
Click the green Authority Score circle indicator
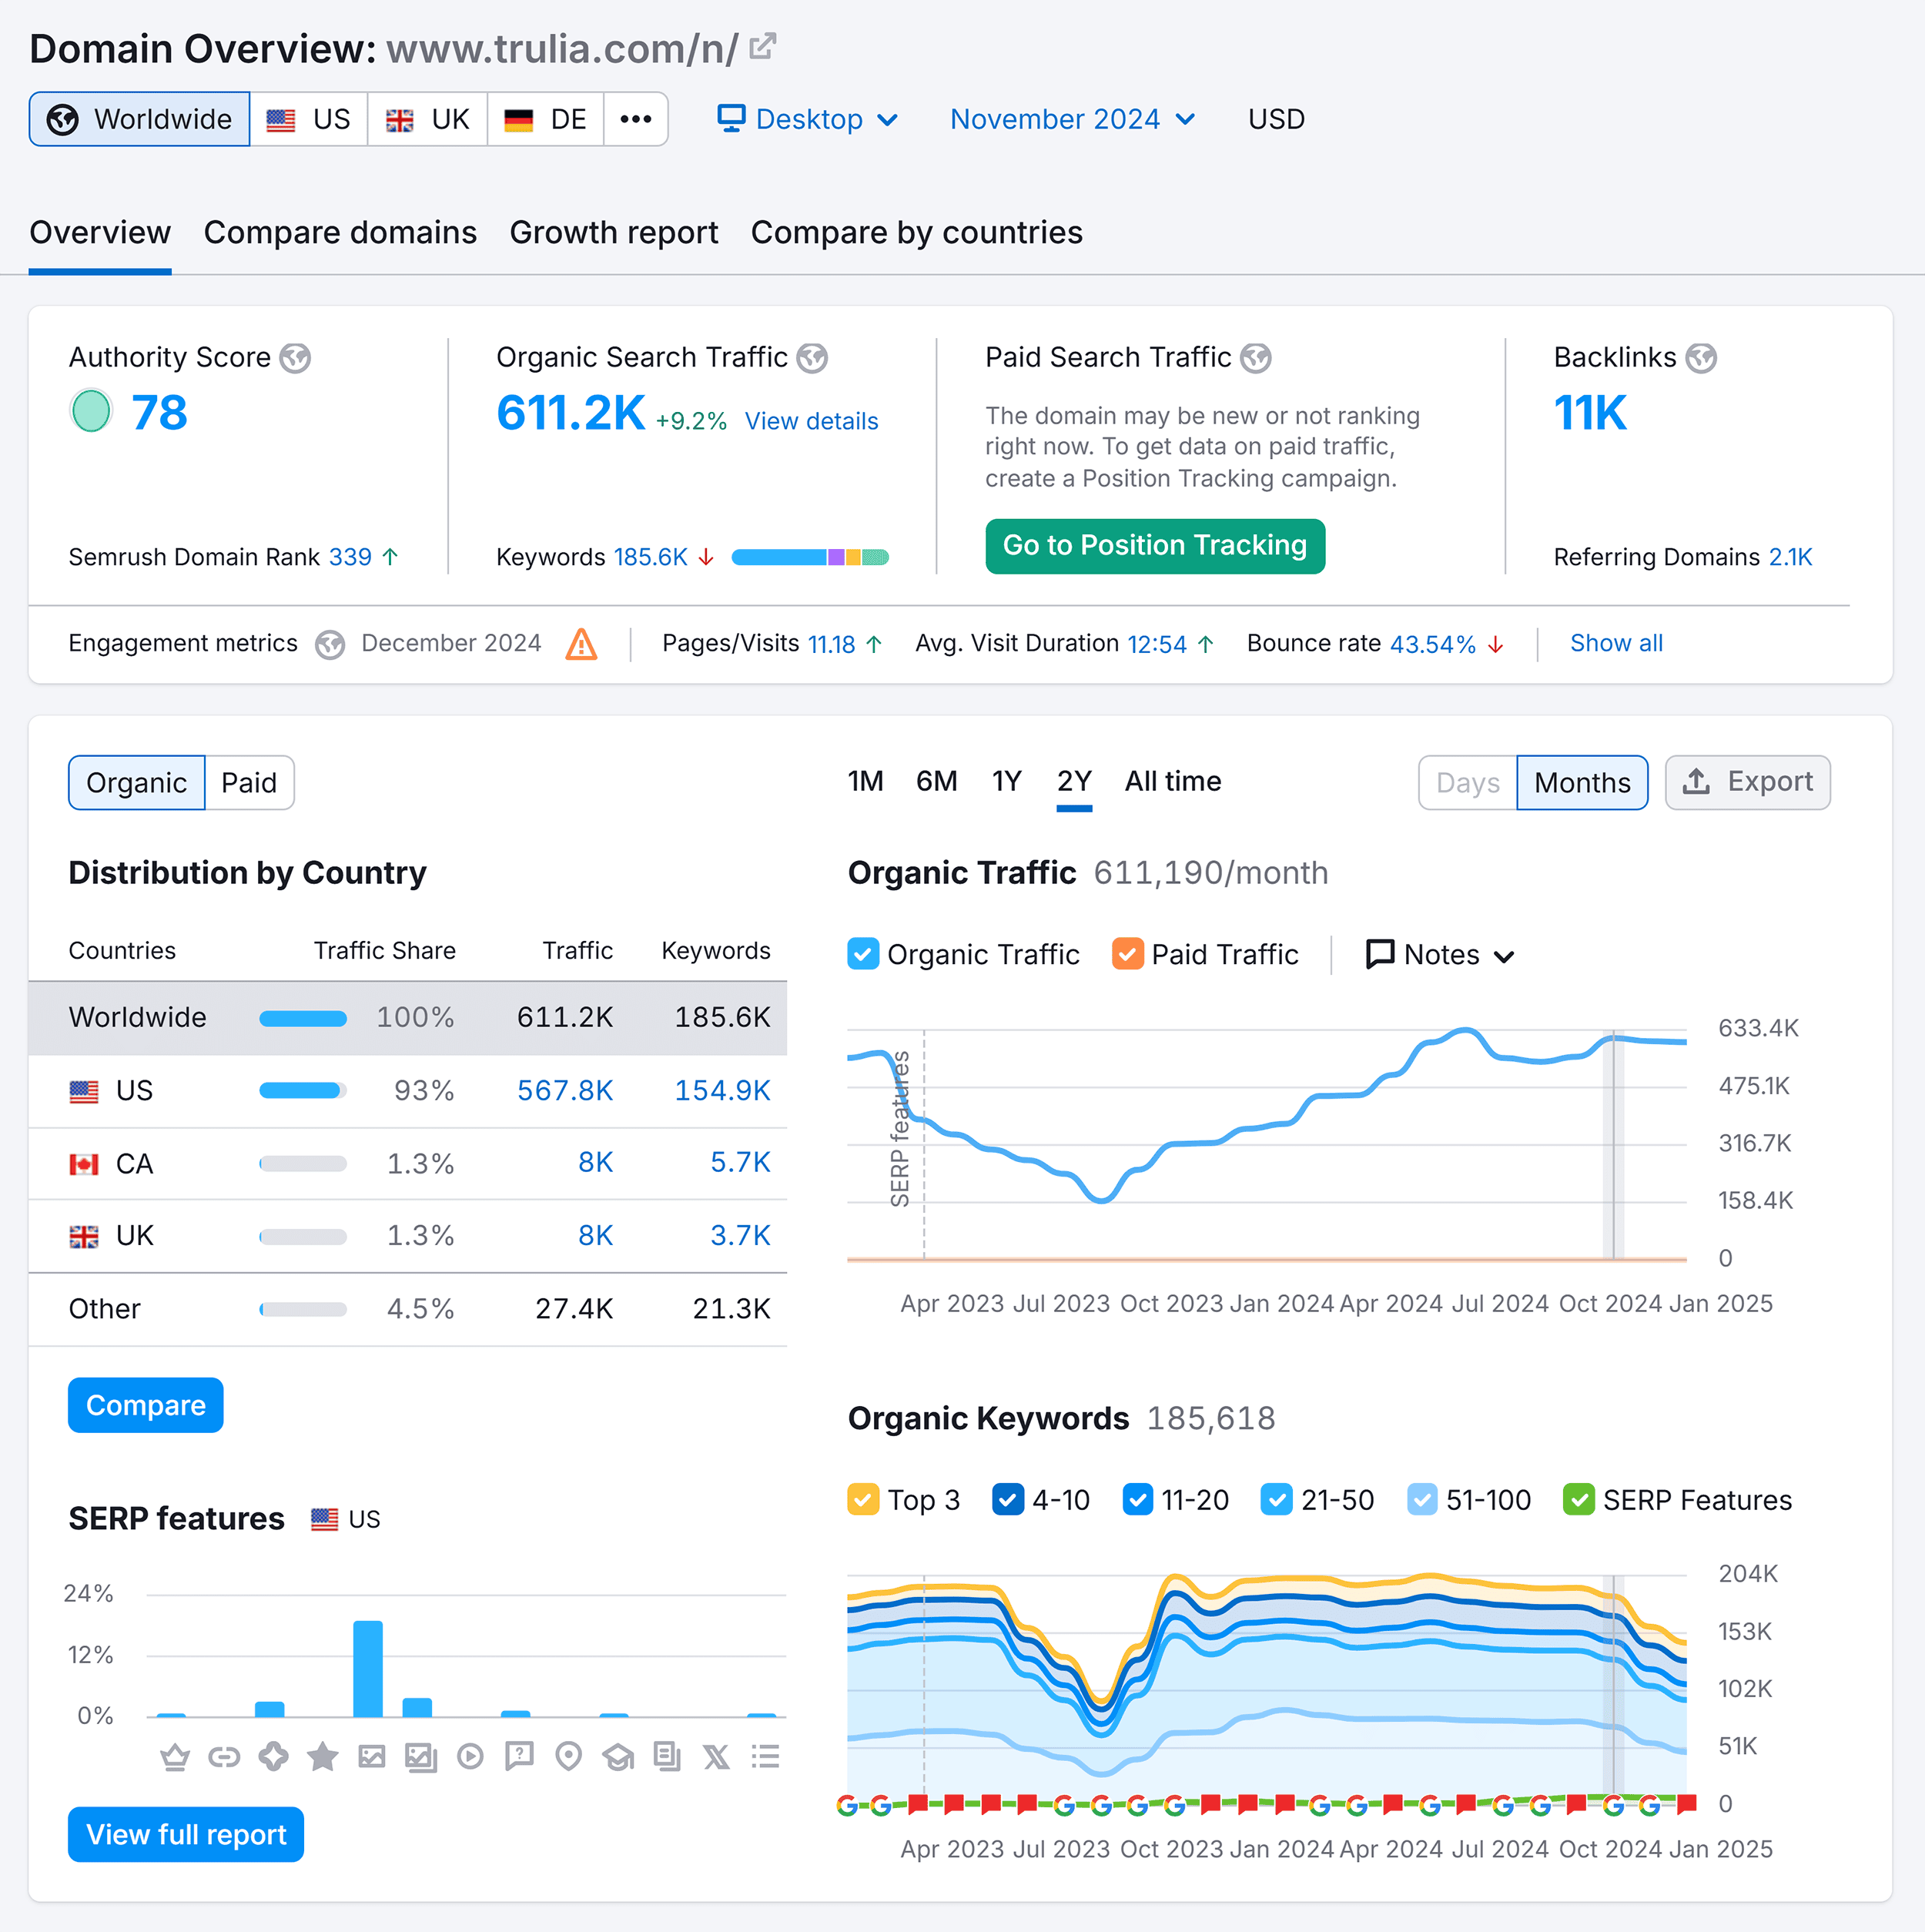click(91, 411)
